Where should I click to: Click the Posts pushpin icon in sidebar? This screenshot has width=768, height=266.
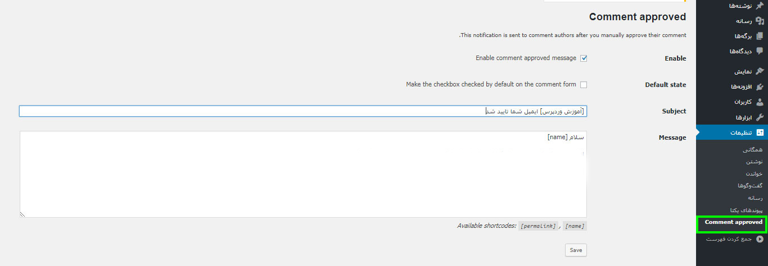(760, 6)
